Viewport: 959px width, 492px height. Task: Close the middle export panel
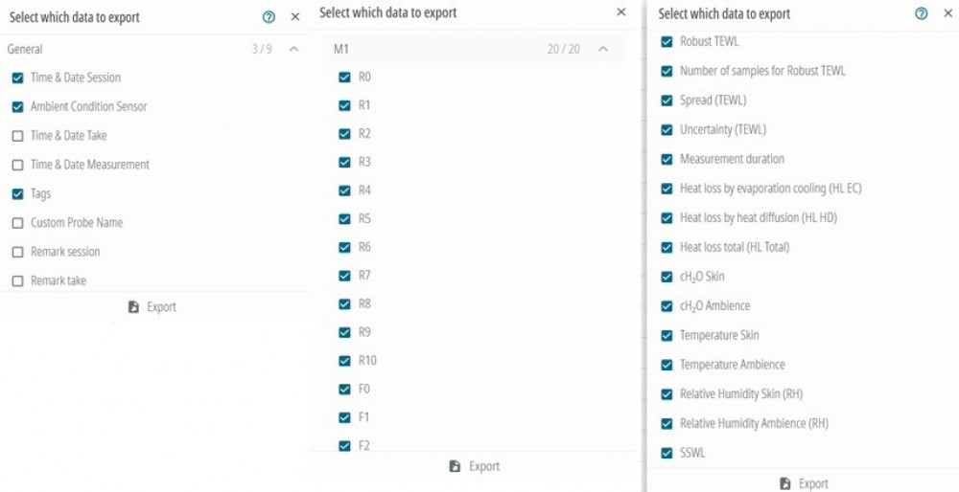click(621, 12)
